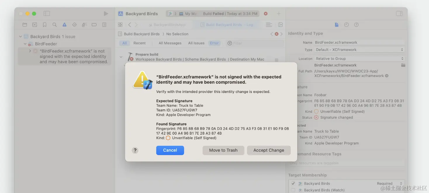The width and height of the screenshot is (429, 193).
Task: Open the Breakpoint navigator icon
Action: coord(94,25)
